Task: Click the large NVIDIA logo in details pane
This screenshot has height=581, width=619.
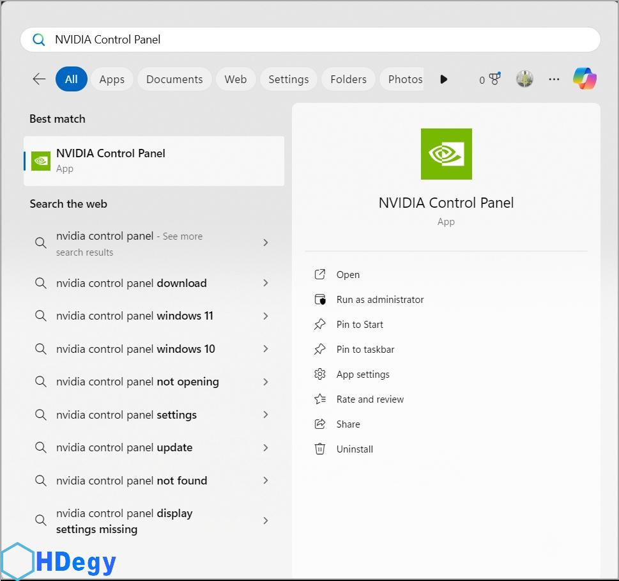Action: coord(446,154)
